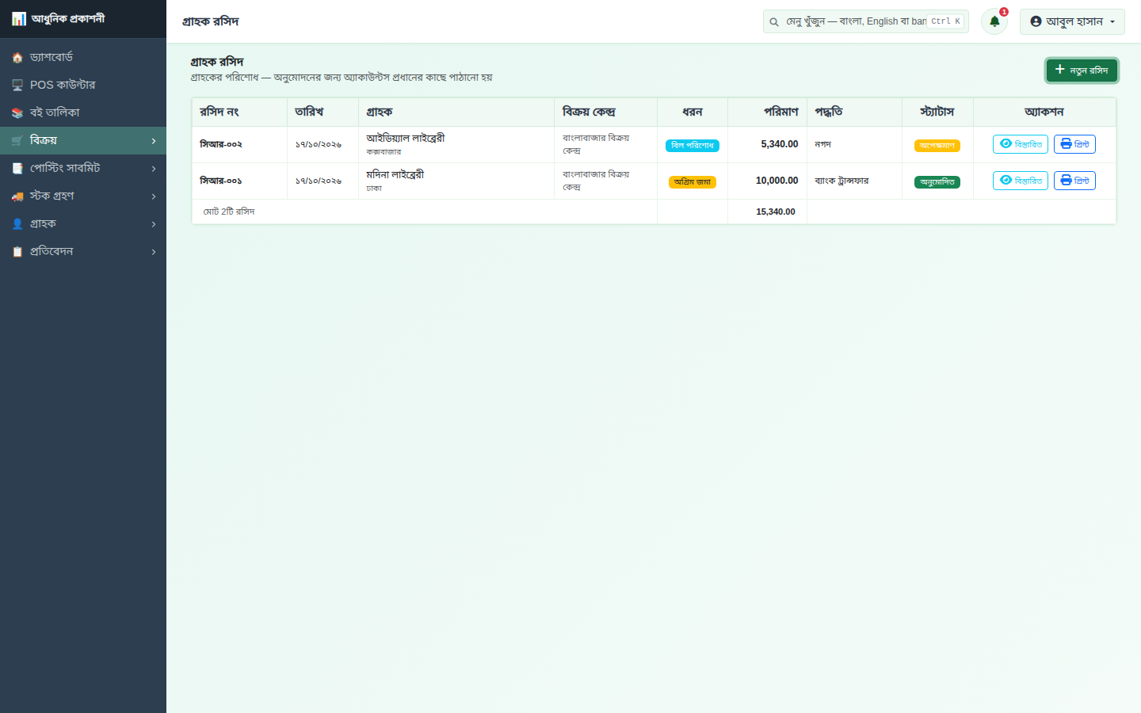Click the অগ্রিম জমা type badge

[x=693, y=182]
